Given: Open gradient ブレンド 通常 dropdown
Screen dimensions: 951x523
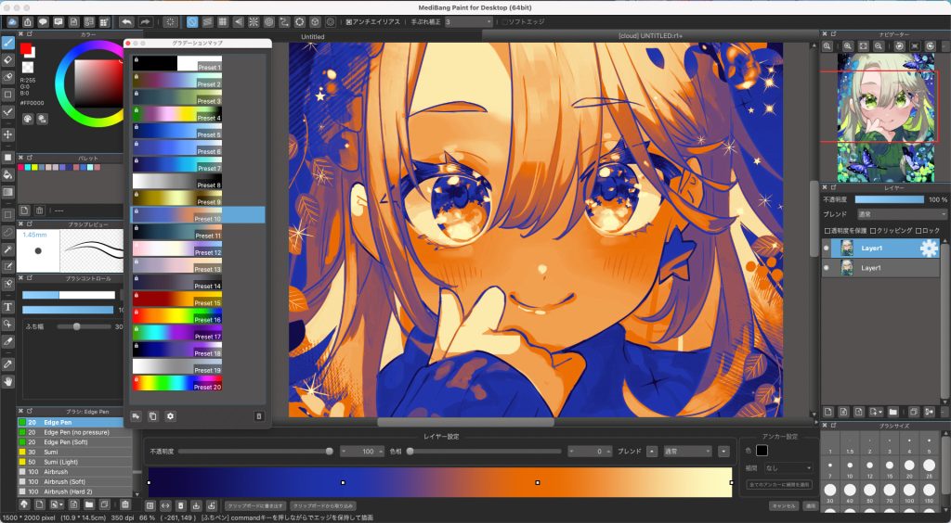Looking at the screenshot, I should click(x=687, y=451).
